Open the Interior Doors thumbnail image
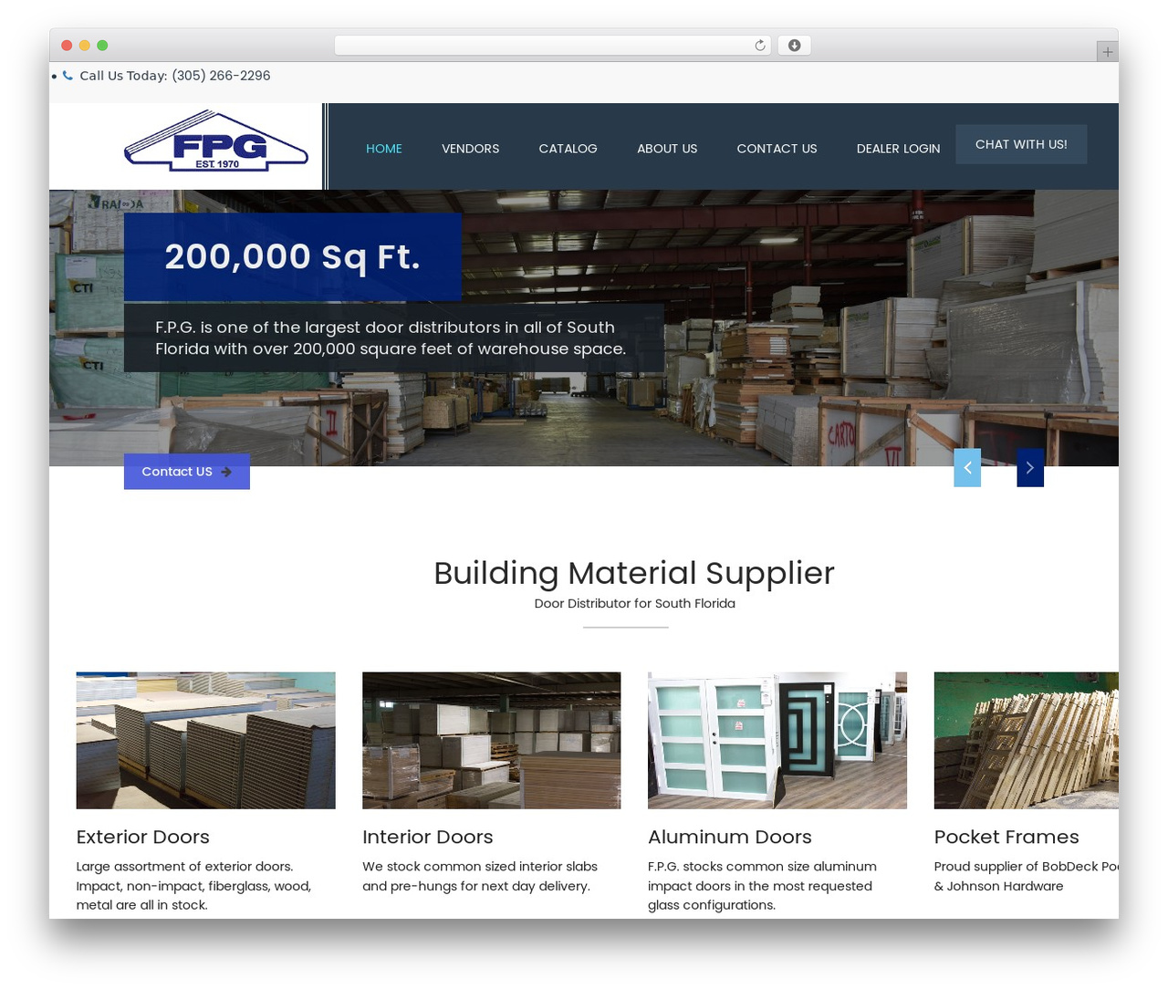Screen dimensions: 1168x989 [x=492, y=741]
